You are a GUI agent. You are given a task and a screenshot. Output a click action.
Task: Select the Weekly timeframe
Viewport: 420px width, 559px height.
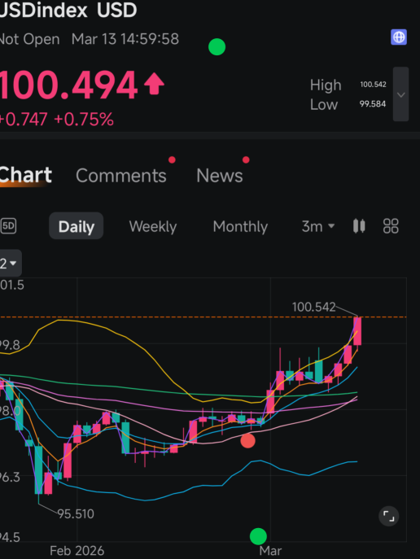click(153, 226)
